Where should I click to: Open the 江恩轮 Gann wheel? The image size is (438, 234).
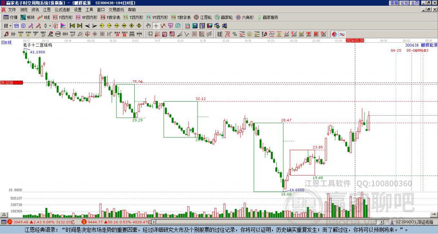(x=203, y=17)
